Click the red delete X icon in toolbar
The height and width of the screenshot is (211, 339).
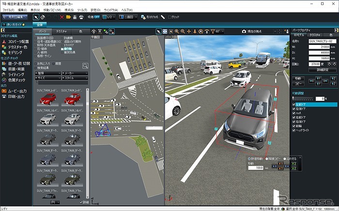pyautogui.click(x=62, y=17)
